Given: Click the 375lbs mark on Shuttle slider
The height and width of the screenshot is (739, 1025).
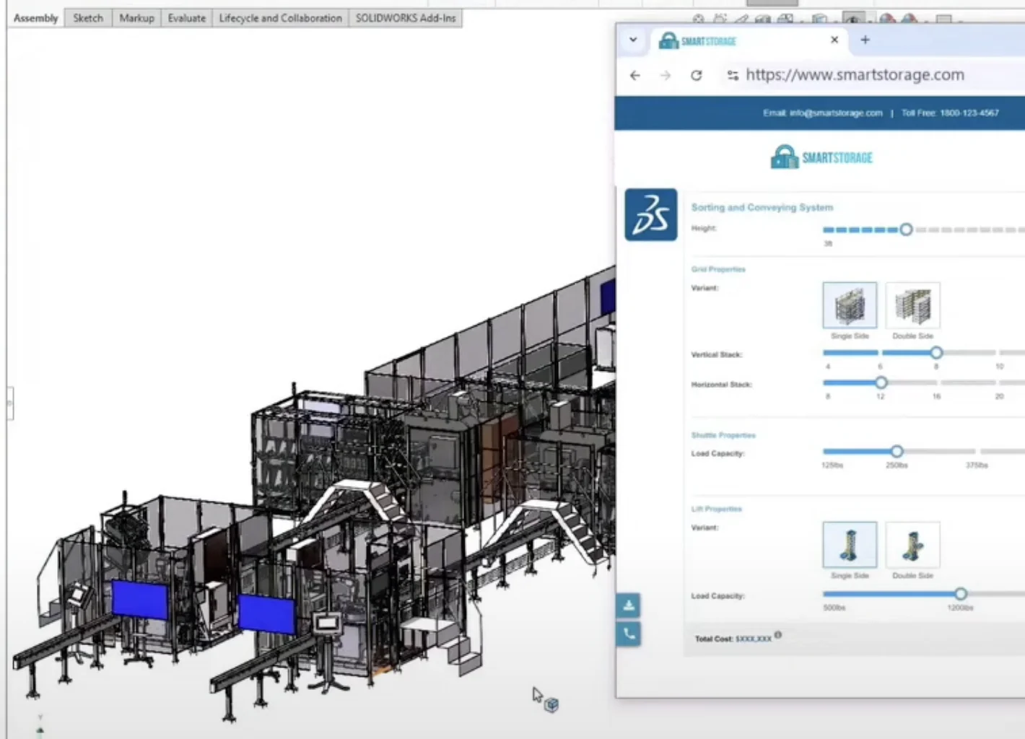Looking at the screenshot, I should tap(977, 465).
